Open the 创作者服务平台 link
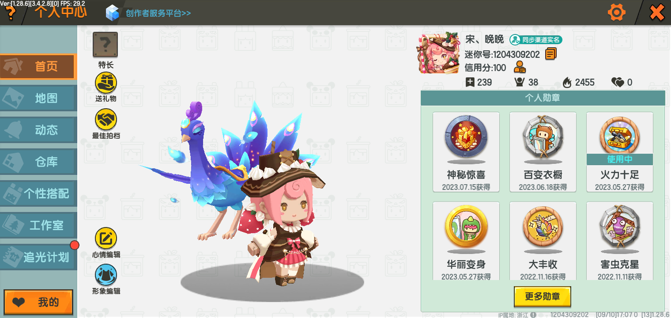The image size is (671, 318). click(158, 13)
